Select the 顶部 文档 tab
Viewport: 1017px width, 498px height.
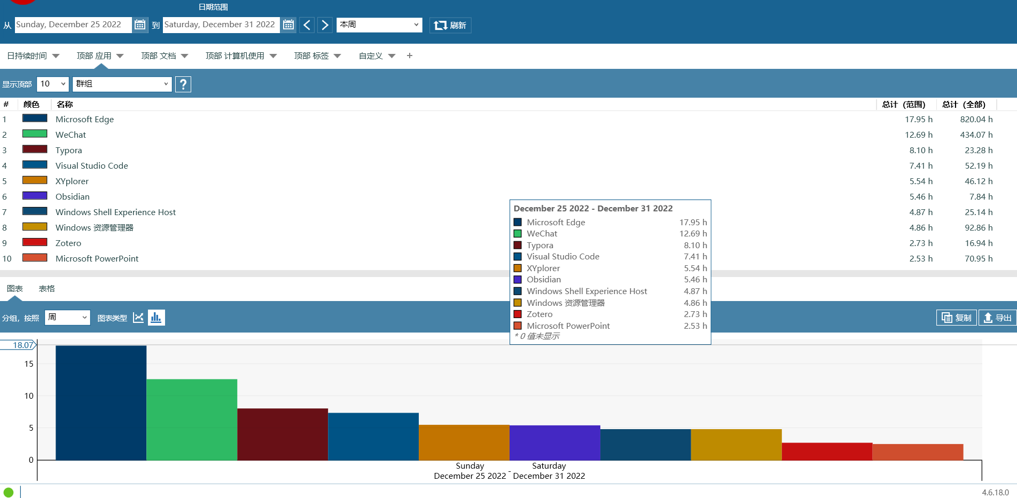click(165, 56)
